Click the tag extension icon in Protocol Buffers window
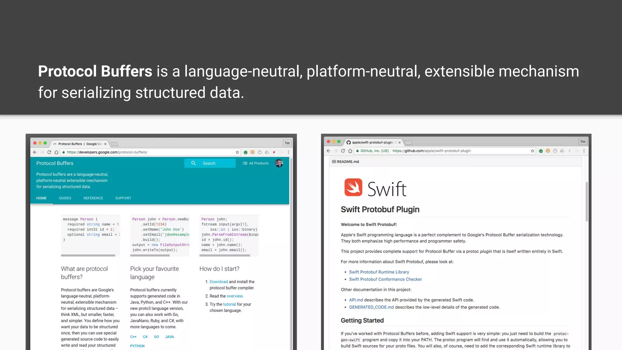 point(260,152)
